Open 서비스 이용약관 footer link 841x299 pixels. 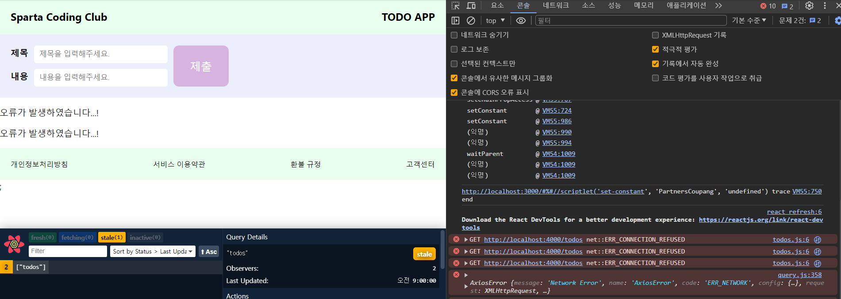[x=179, y=164]
